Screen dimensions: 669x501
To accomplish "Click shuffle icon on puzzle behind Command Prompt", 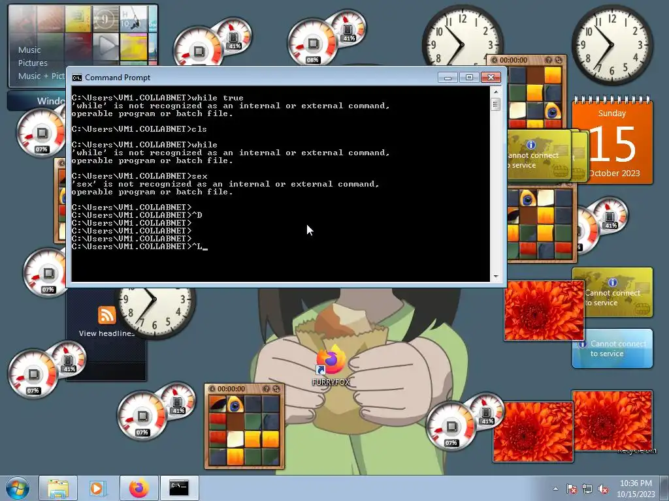I will [558, 60].
